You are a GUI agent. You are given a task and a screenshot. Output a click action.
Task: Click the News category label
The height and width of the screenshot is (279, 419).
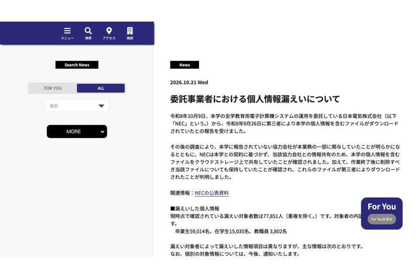click(185, 65)
